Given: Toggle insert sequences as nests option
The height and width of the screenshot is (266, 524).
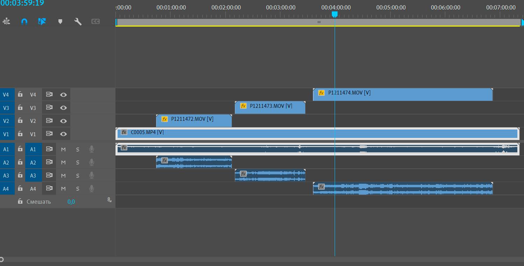Looking at the screenshot, I should [6, 21].
